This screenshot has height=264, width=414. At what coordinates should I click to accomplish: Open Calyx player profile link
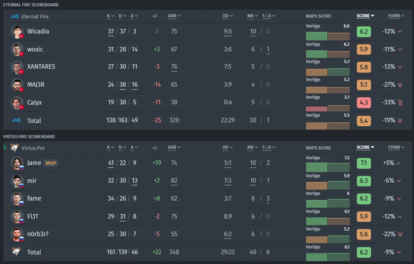[x=35, y=103]
